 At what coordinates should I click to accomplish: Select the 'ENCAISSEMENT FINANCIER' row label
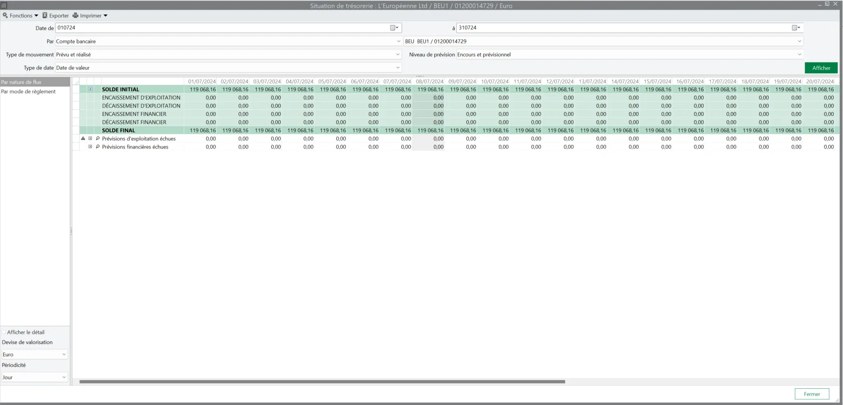pos(134,114)
